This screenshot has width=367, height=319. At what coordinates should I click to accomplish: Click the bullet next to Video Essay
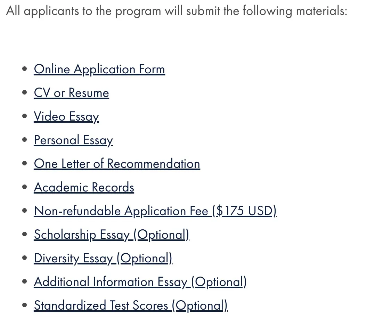(24, 116)
